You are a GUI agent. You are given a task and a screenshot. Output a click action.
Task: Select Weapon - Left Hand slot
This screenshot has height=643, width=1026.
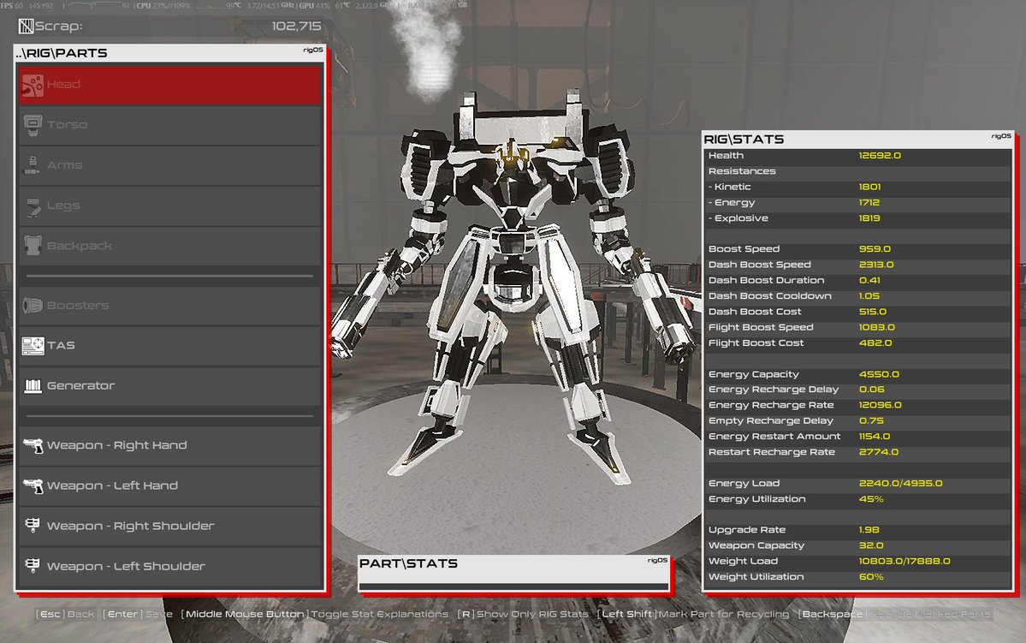pyautogui.click(x=170, y=485)
